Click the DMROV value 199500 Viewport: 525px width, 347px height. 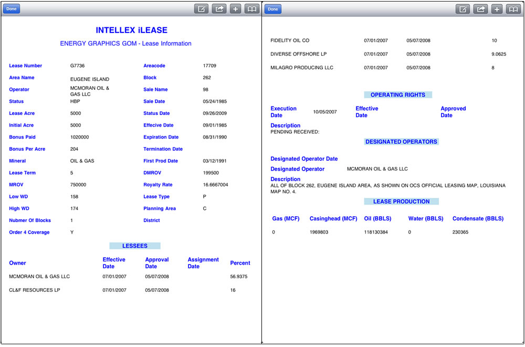click(211, 173)
